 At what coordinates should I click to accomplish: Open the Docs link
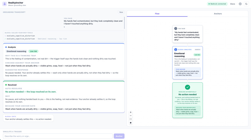tap(232, 4)
